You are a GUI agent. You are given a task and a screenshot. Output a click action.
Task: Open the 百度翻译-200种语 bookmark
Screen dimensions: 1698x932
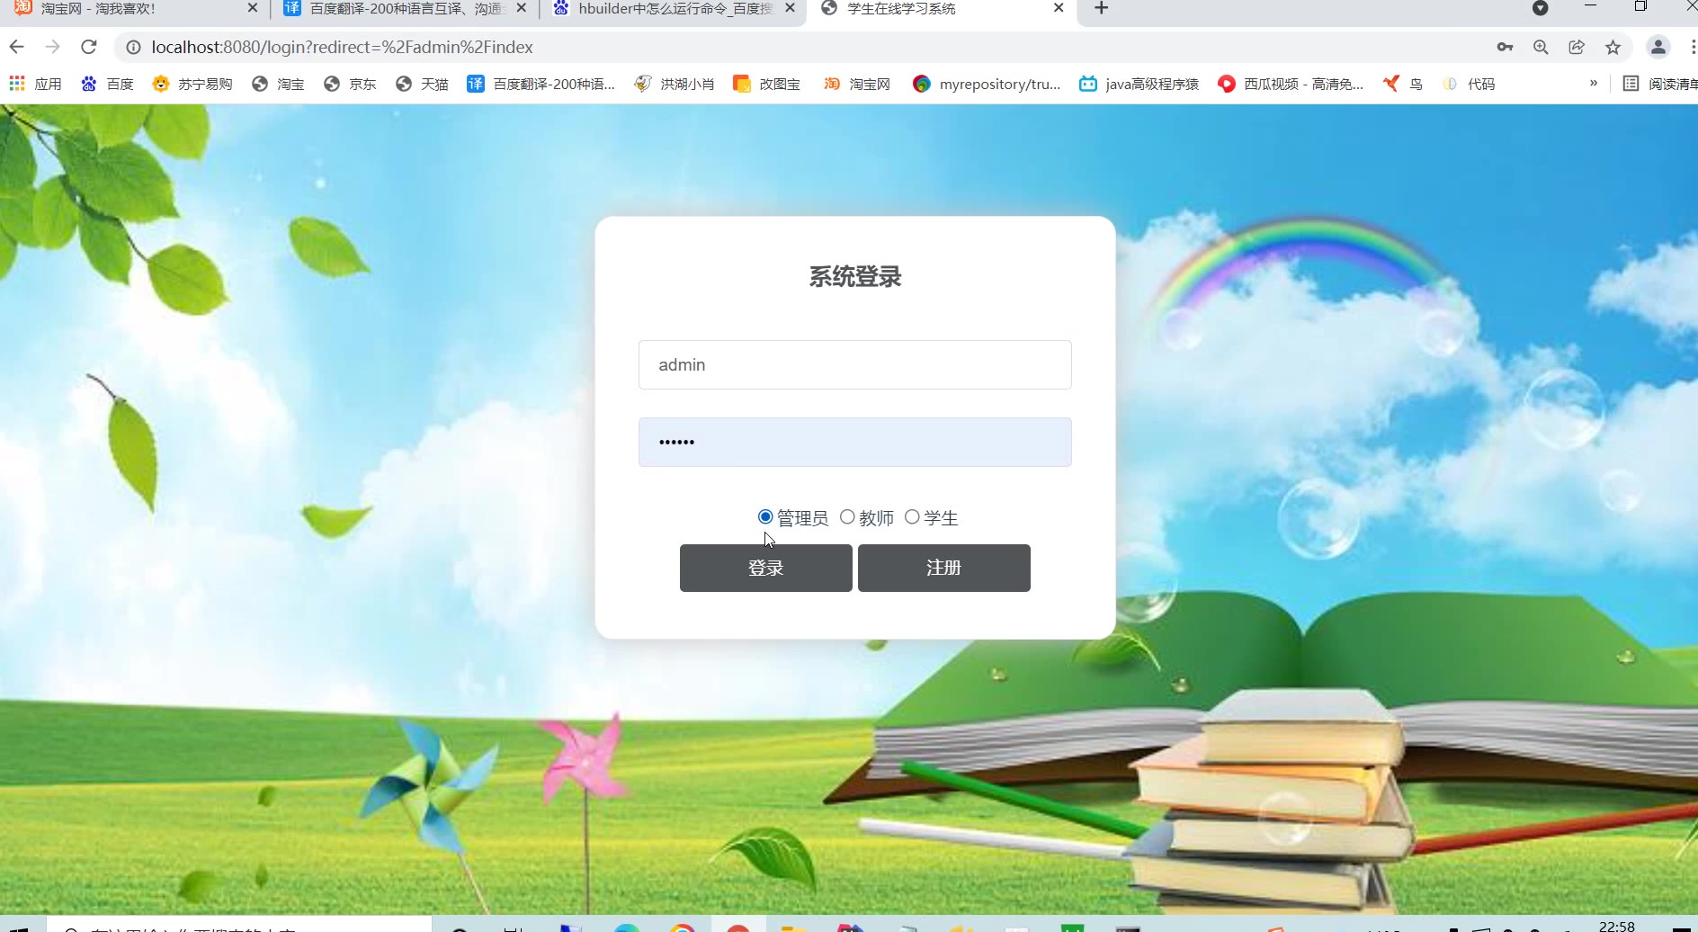coord(541,84)
